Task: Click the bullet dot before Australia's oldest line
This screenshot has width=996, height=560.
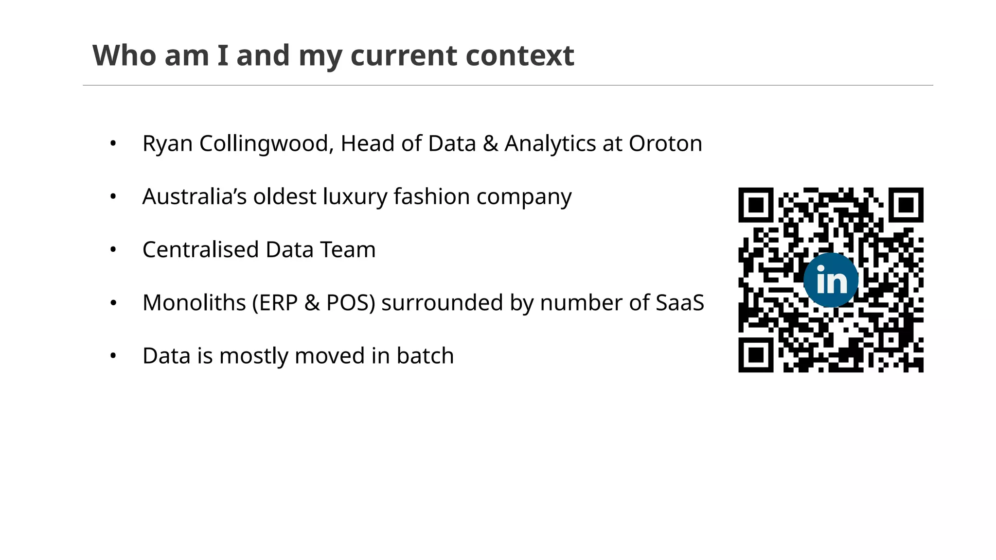Action: [x=113, y=197]
